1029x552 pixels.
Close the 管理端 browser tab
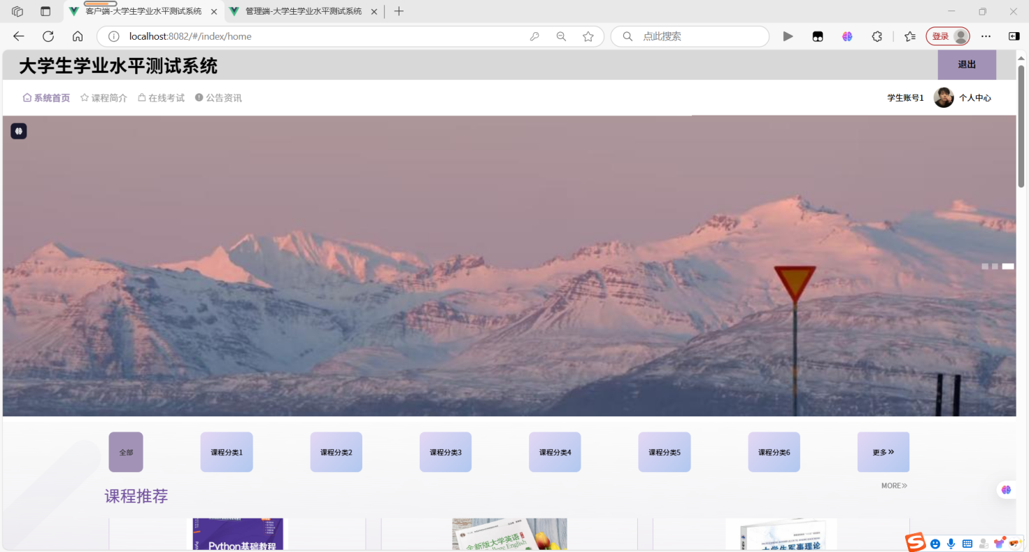tap(374, 12)
